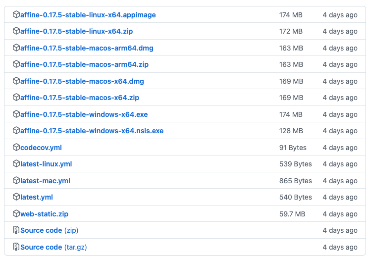
Task: Click archive icon next to Source code (tar.gz)
Action: tap(16, 247)
